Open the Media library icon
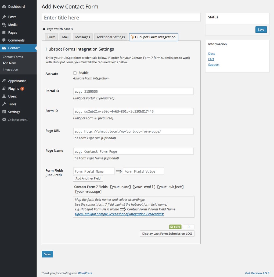Viewport: 274px width, 277px height. (x=4, y=24)
